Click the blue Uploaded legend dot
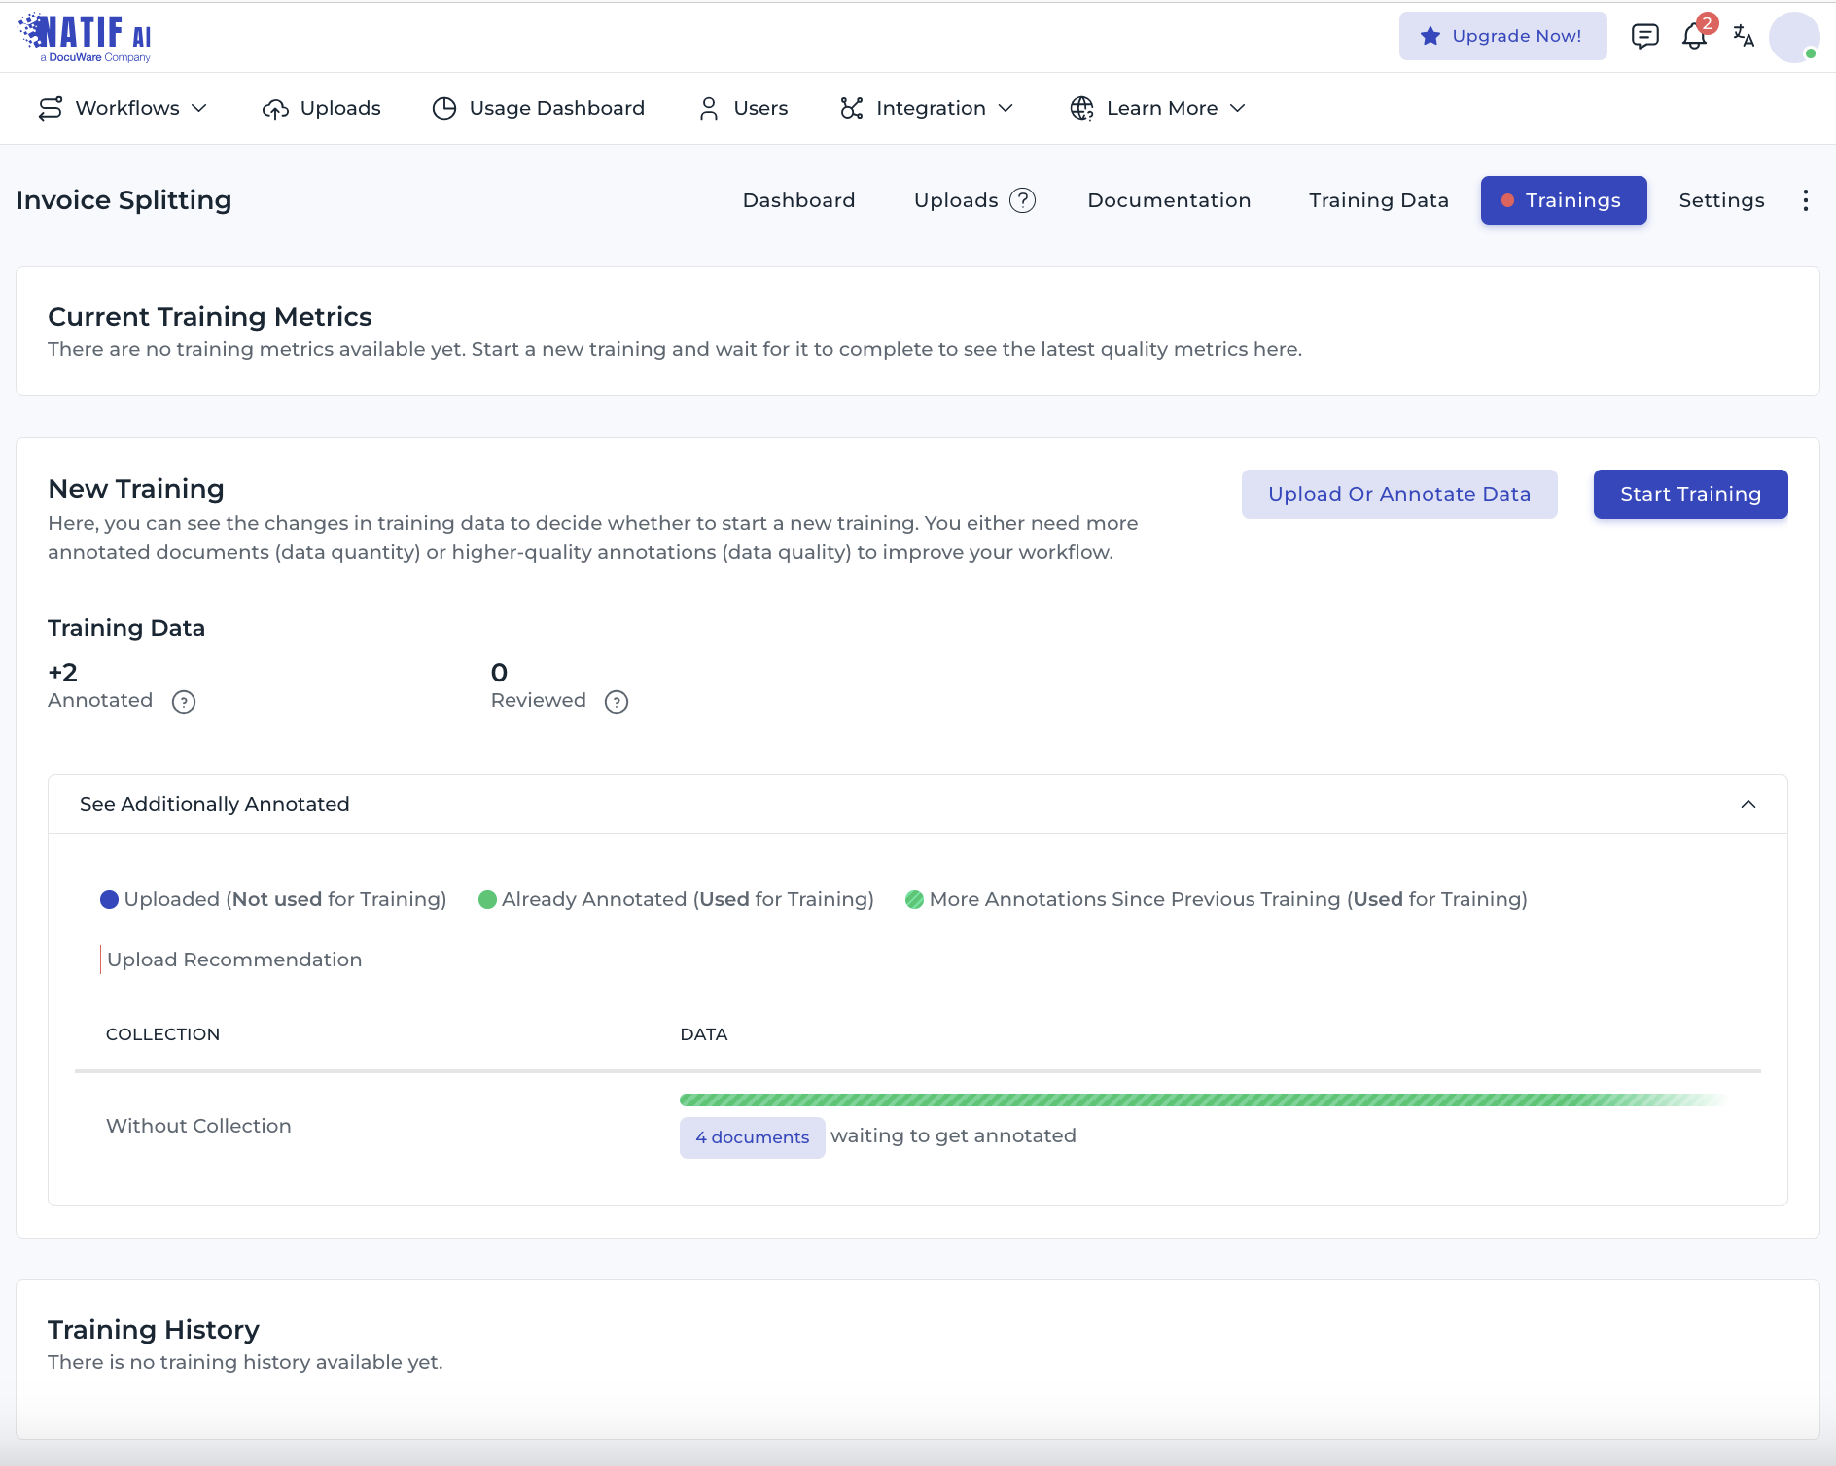Viewport: 1836px width, 1466px height. point(109,899)
